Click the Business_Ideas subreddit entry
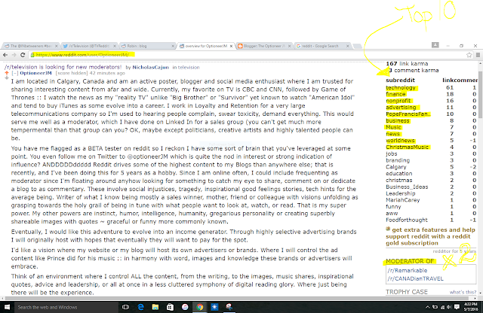 coord(407,187)
